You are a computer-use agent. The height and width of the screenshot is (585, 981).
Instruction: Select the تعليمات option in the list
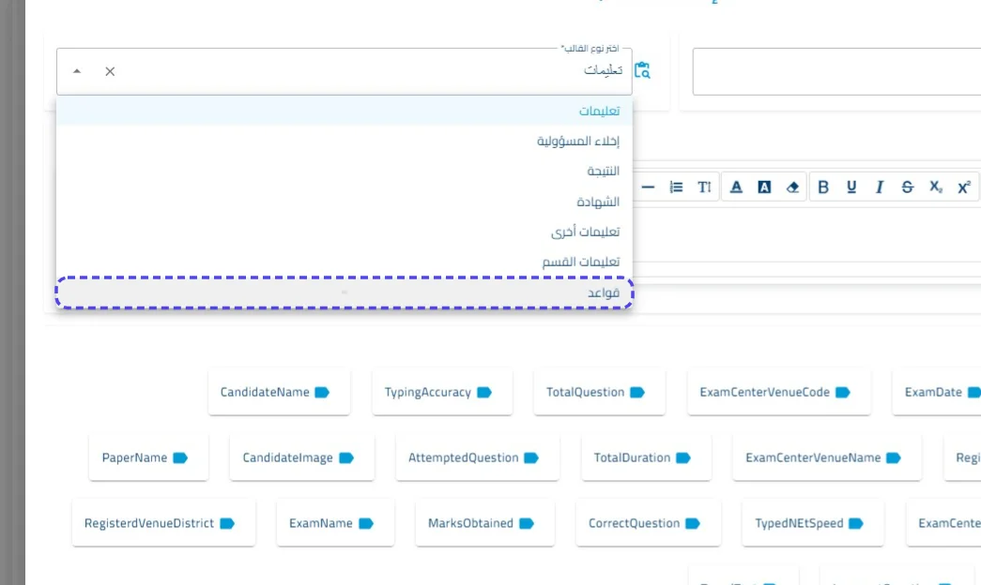[x=345, y=111]
